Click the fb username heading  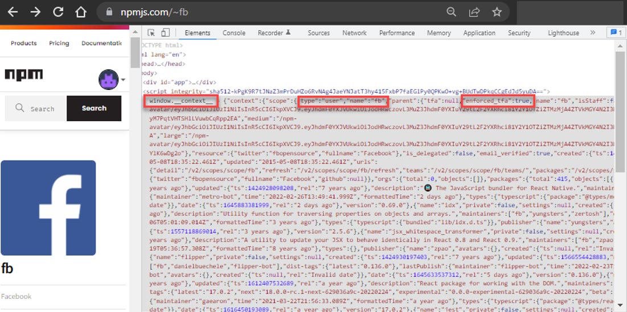(x=7, y=268)
